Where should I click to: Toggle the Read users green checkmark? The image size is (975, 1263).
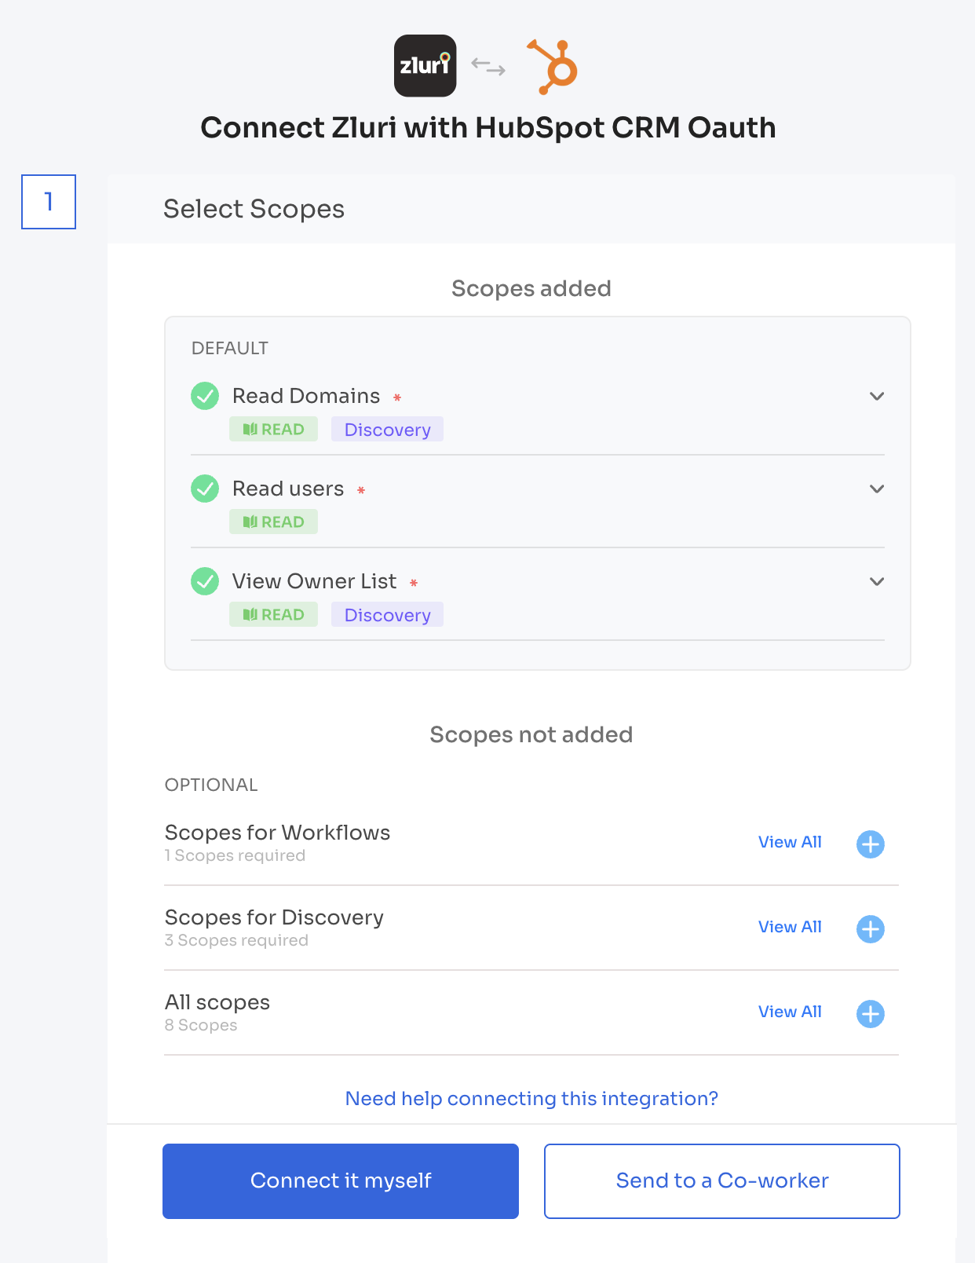[x=205, y=489]
